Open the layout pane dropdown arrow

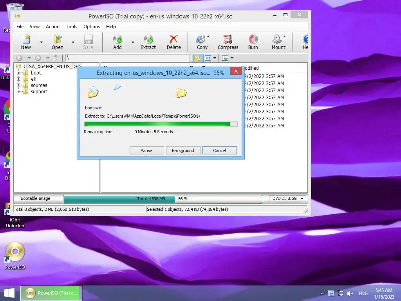(x=232, y=58)
